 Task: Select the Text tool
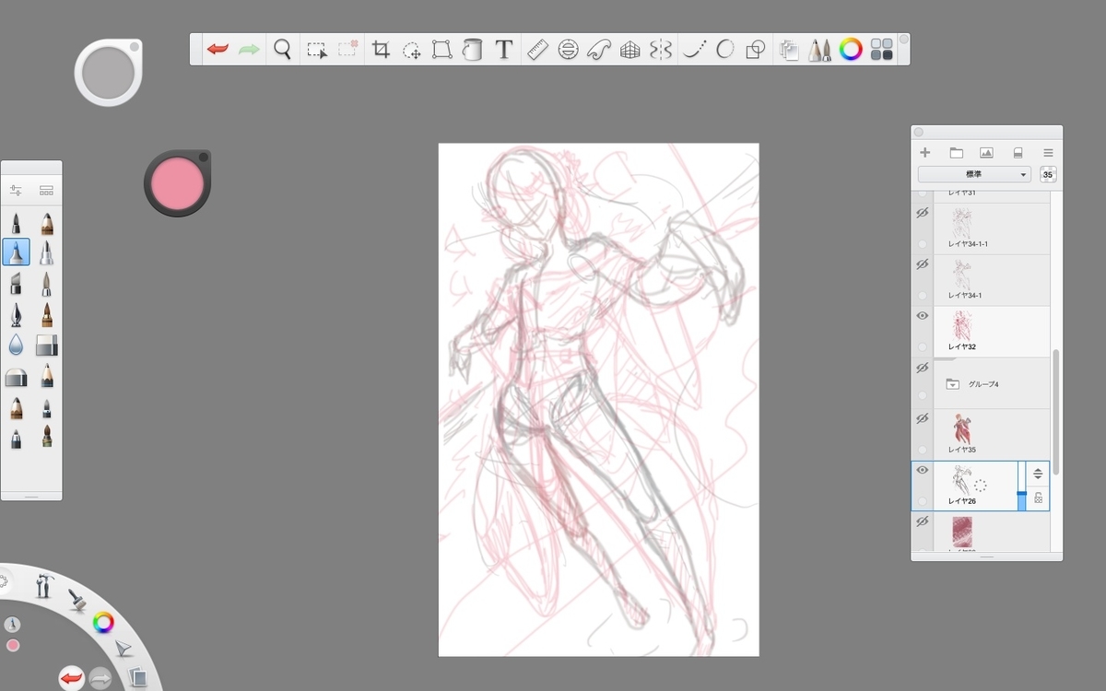pos(503,50)
